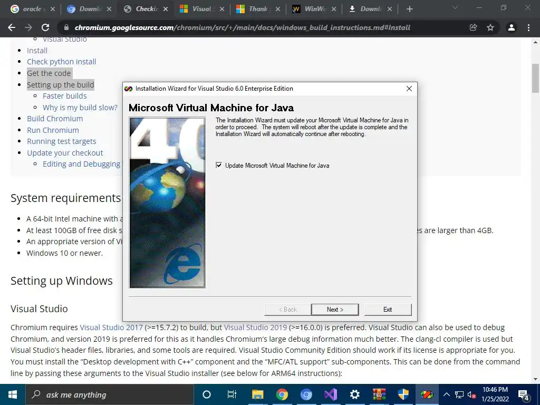Open network status tray icon
Screen dimensions: 540x405
[x=459, y=394]
